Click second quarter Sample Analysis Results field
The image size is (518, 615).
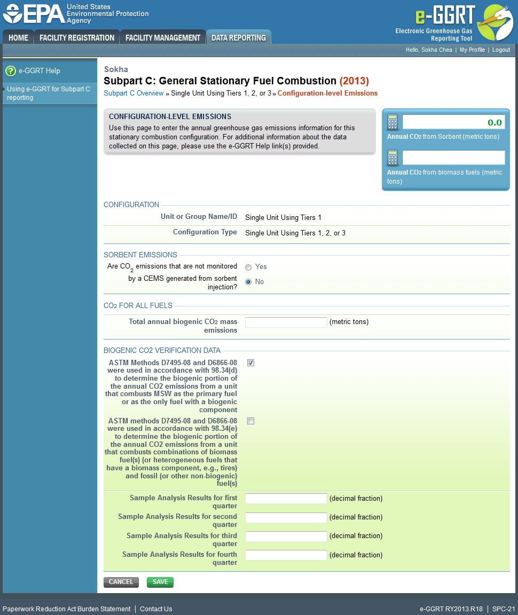(x=286, y=517)
